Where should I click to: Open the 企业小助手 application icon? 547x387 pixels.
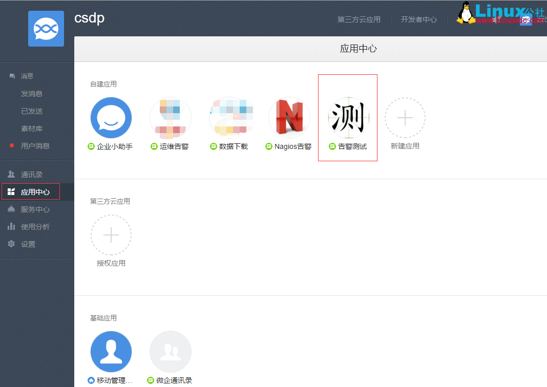point(111,117)
